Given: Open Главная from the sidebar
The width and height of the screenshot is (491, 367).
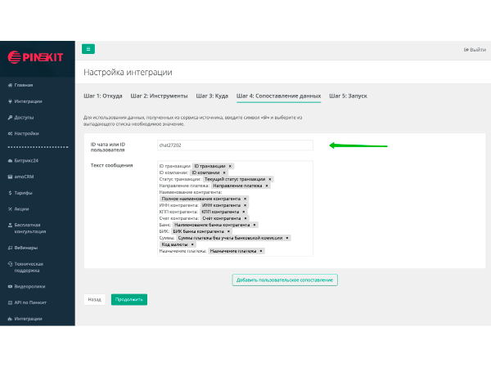Looking at the screenshot, I should [x=23, y=85].
